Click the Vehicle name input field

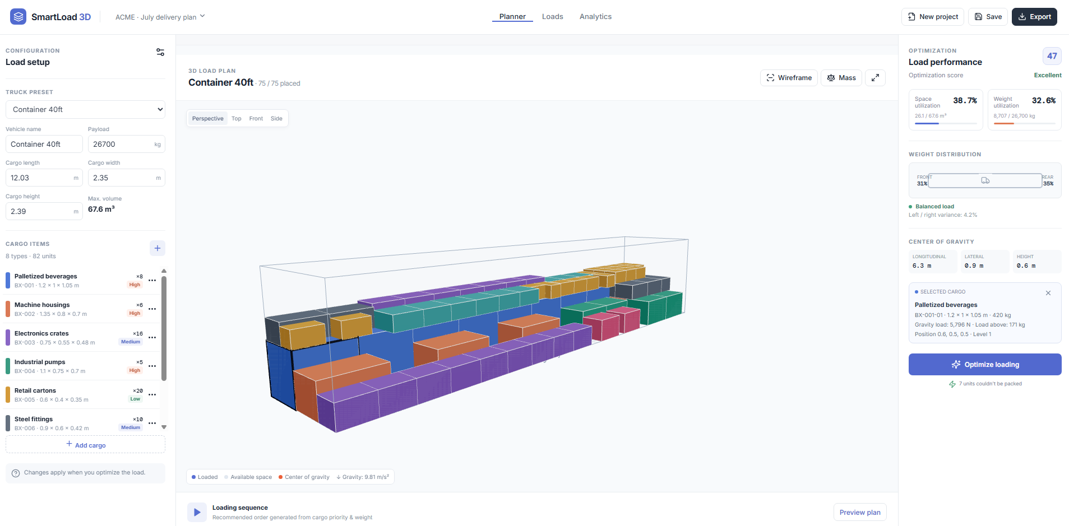[44, 144]
